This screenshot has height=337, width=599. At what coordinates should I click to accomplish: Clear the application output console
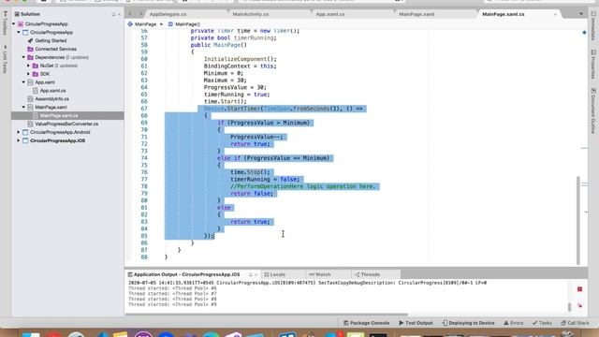click(x=579, y=305)
